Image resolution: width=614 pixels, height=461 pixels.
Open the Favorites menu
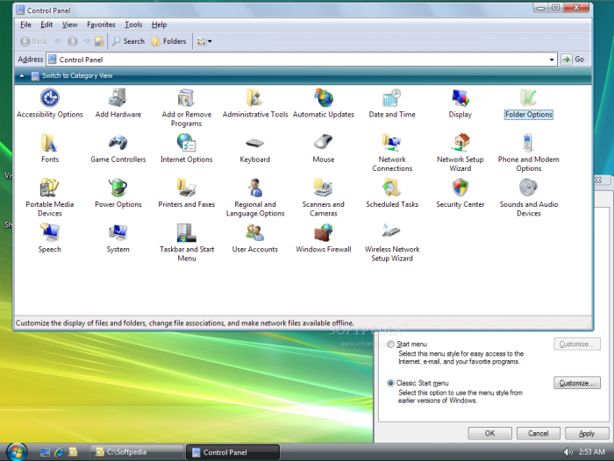(101, 25)
